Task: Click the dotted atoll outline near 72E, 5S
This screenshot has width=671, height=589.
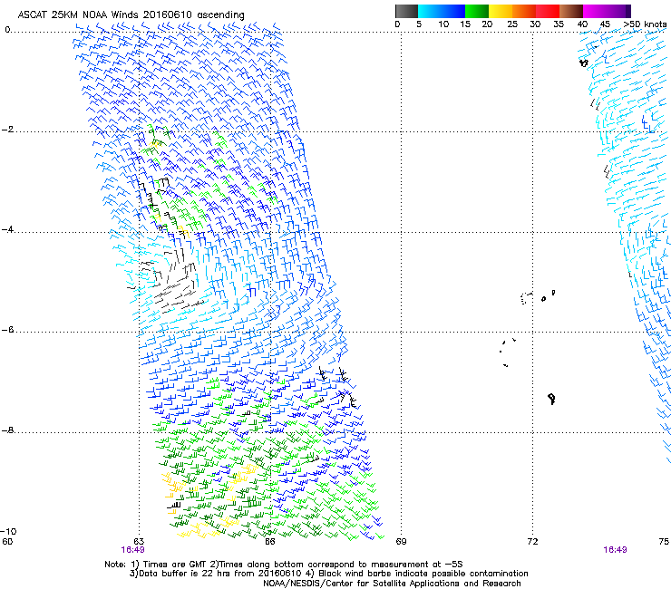Action: click(x=526, y=298)
